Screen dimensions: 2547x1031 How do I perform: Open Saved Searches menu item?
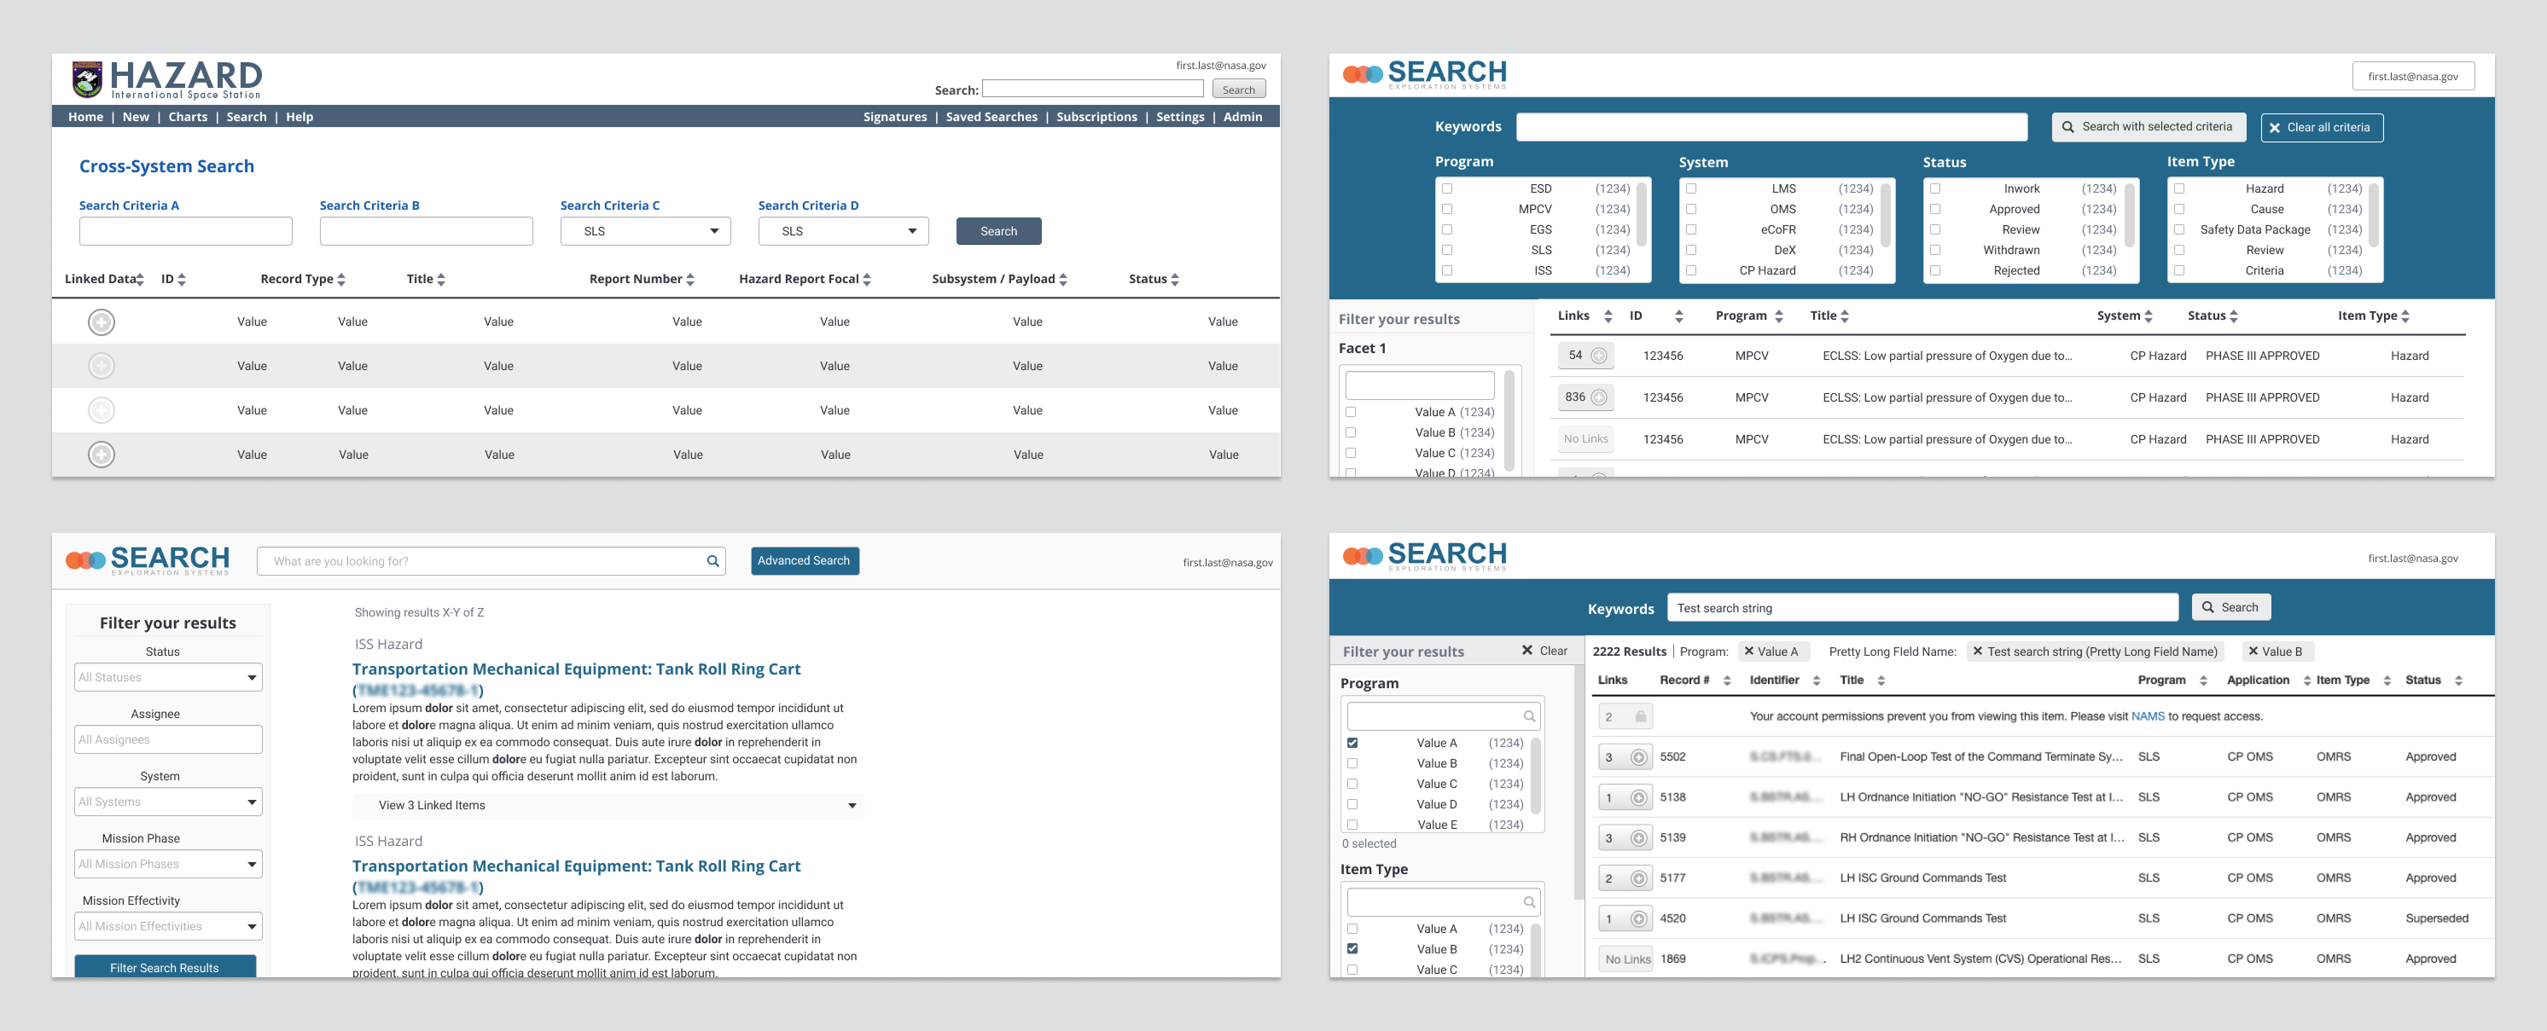pyautogui.click(x=991, y=117)
